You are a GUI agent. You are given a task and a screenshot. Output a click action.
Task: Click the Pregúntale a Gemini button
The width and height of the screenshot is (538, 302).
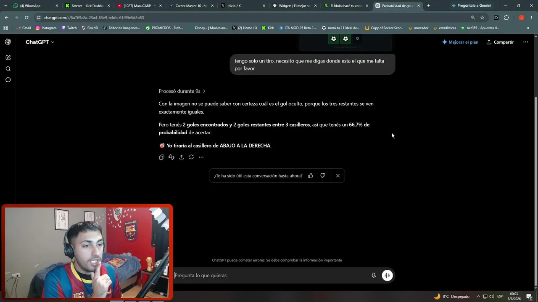click(471, 6)
